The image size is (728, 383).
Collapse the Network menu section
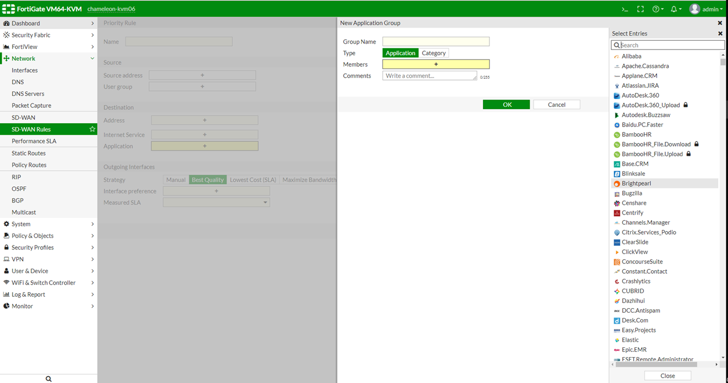coord(92,59)
